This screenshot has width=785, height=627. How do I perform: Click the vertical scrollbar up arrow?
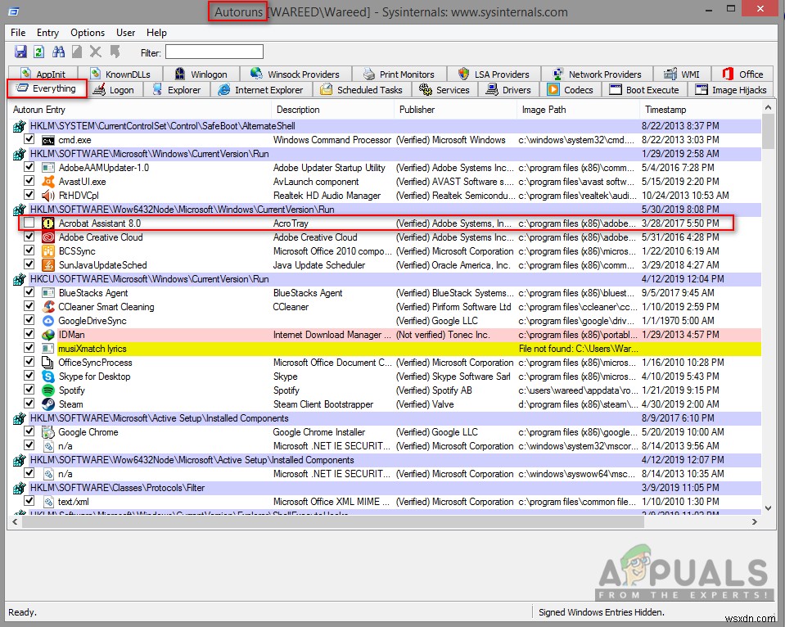coord(768,108)
